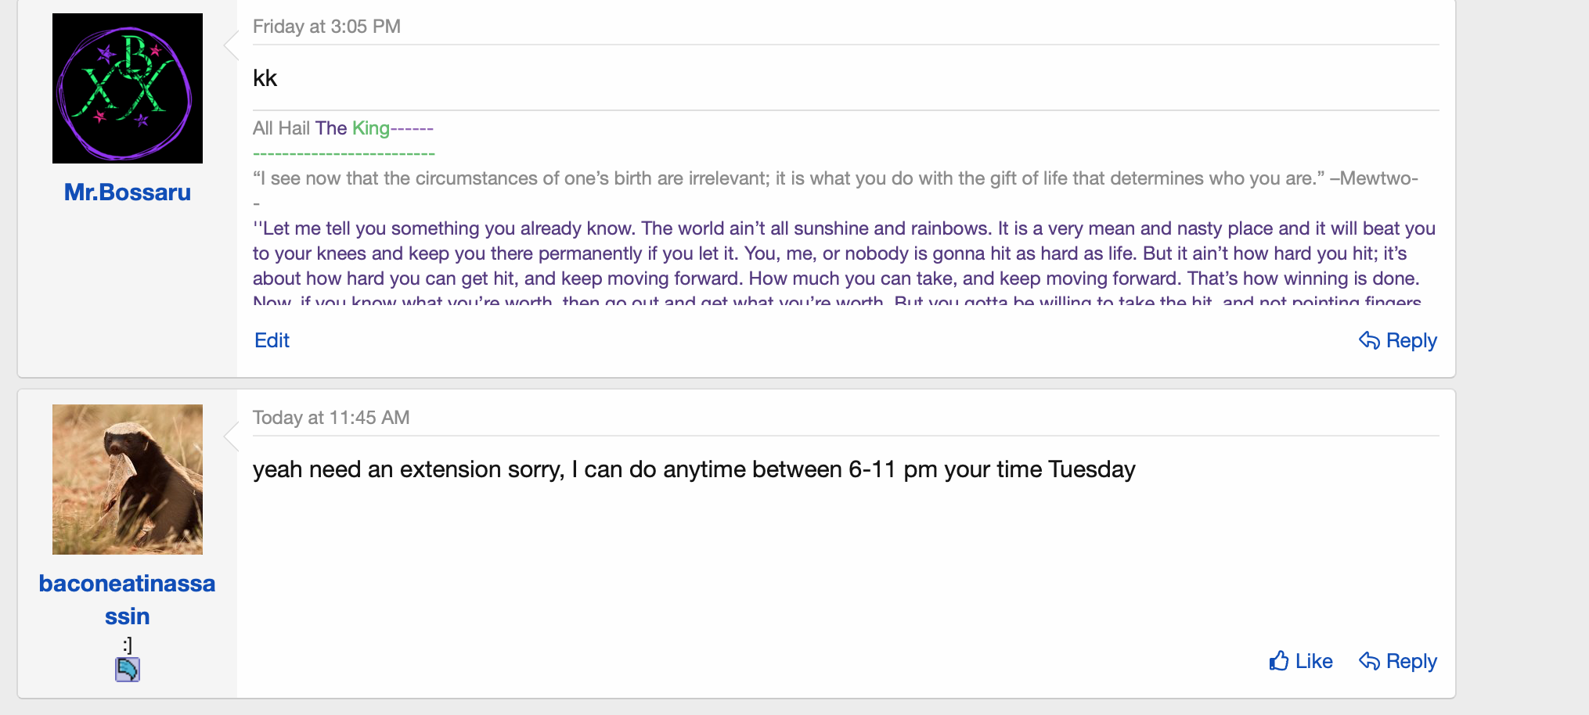The width and height of the screenshot is (1589, 715).
Task: Click the Reply text on baconeatinassassin's post
Action: tap(1411, 661)
